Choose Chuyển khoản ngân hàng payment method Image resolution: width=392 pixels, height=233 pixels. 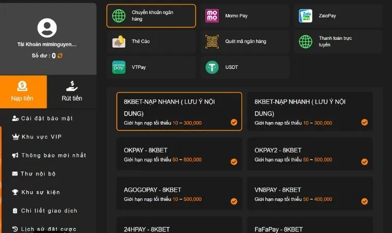click(151, 16)
